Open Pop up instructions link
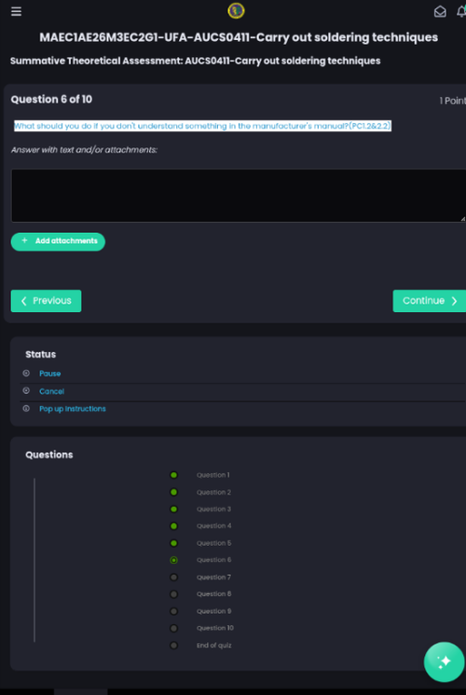466x695 pixels. point(73,409)
